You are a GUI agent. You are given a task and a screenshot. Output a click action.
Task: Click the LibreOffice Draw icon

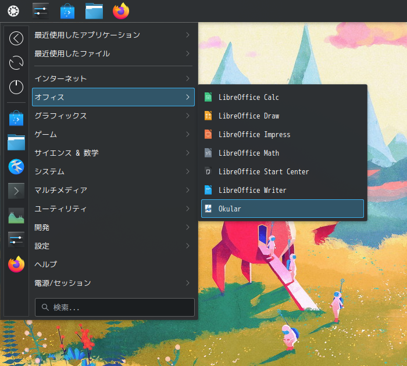pyautogui.click(x=208, y=116)
